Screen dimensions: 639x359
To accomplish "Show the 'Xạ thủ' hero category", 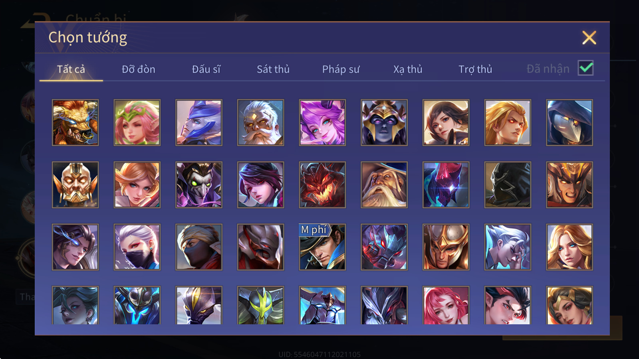I will (x=408, y=69).
